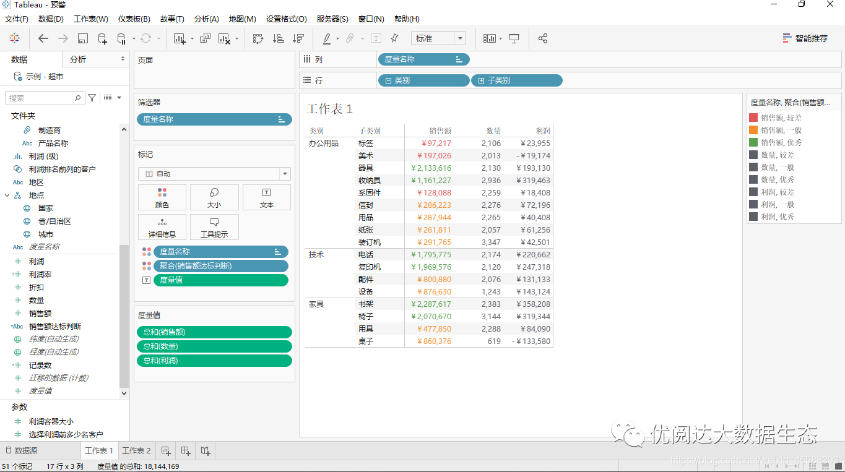Select the 利润率 field in data pane

click(x=40, y=275)
